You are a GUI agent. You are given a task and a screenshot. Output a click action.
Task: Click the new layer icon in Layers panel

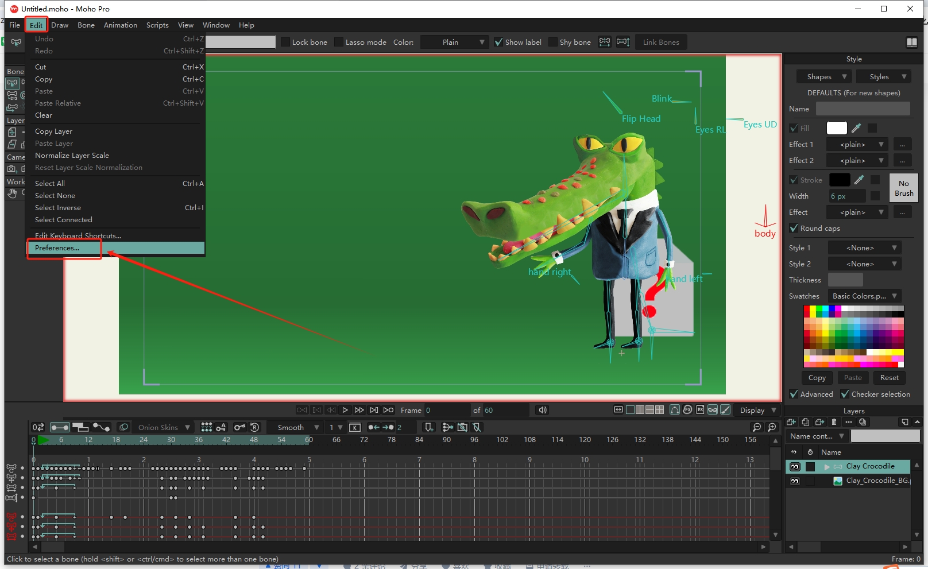coord(791,422)
